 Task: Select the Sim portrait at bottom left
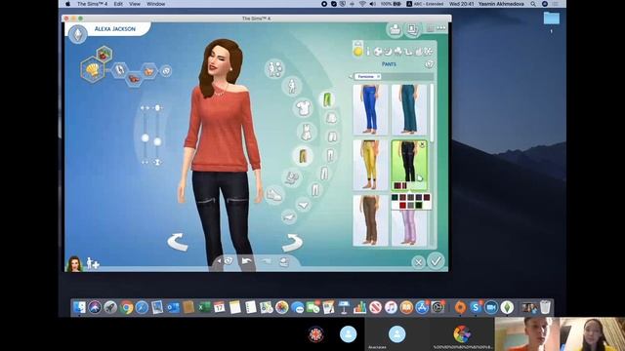tap(74, 264)
